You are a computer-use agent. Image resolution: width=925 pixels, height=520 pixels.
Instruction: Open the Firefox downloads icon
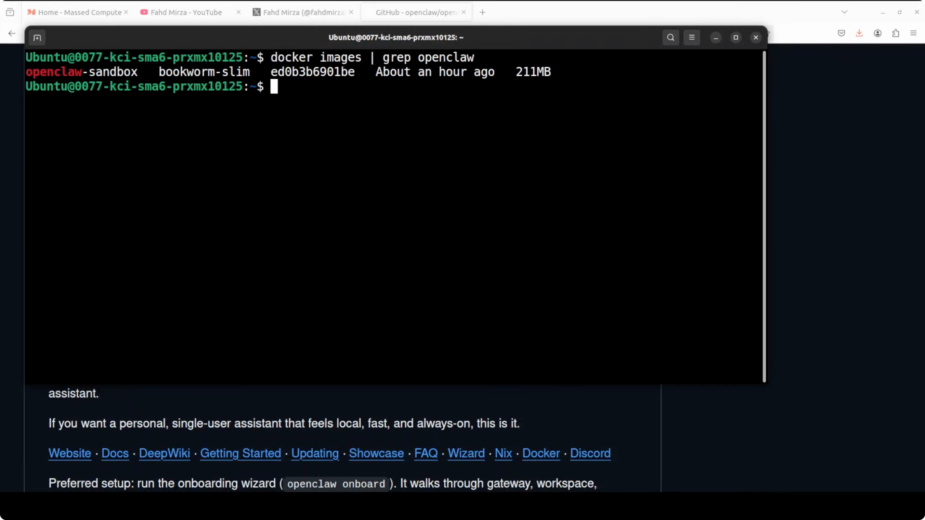click(859, 33)
